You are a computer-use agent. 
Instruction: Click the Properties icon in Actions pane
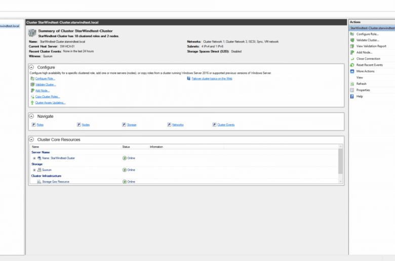(352, 90)
